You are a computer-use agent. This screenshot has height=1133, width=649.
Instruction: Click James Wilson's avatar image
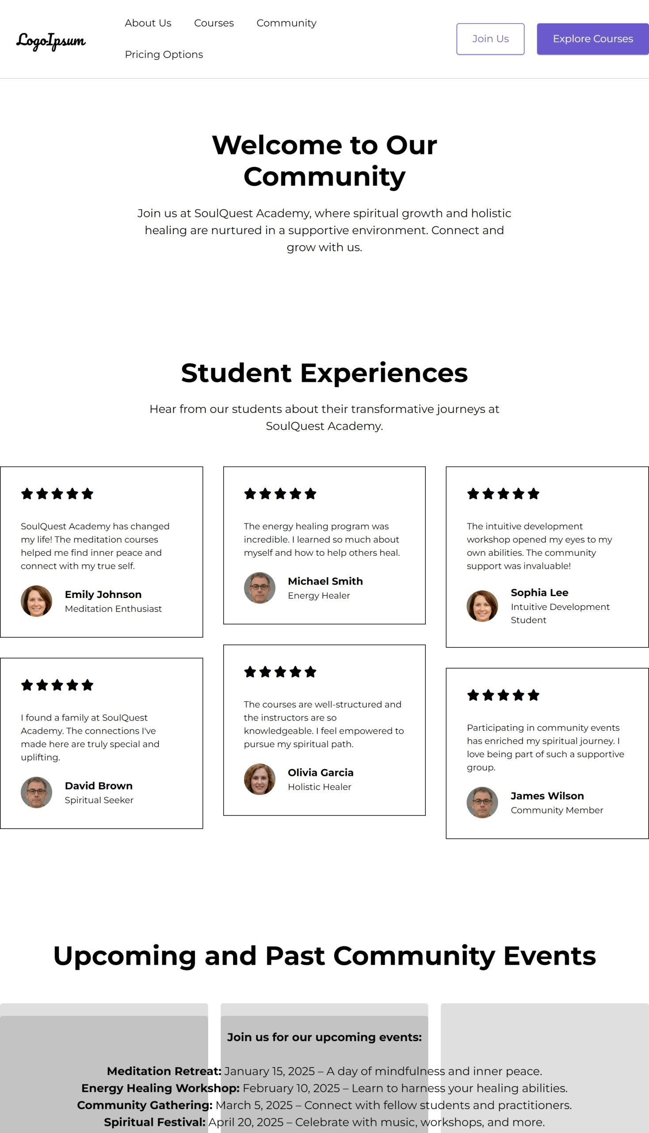click(482, 802)
